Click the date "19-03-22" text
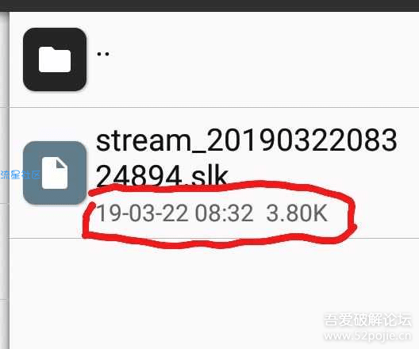Viewport: 419px width, 349px height. pyautogui.click(x=143, y=213)
